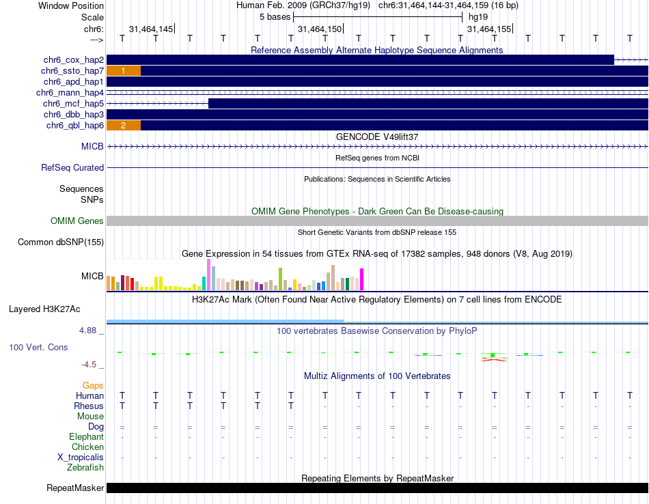Image resolution: width=649 pixels, height=504 pixels.
Task: Click the chr6_mann_hap4 label
Action: click(x=70, y=93)
